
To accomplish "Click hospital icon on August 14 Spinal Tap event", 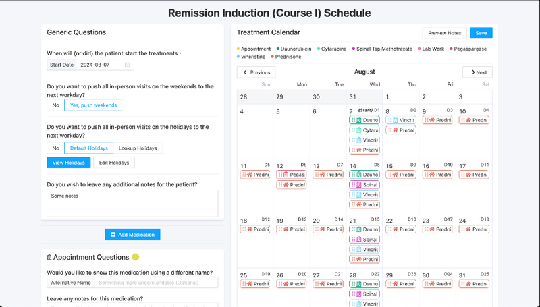I will coord(358,185).
